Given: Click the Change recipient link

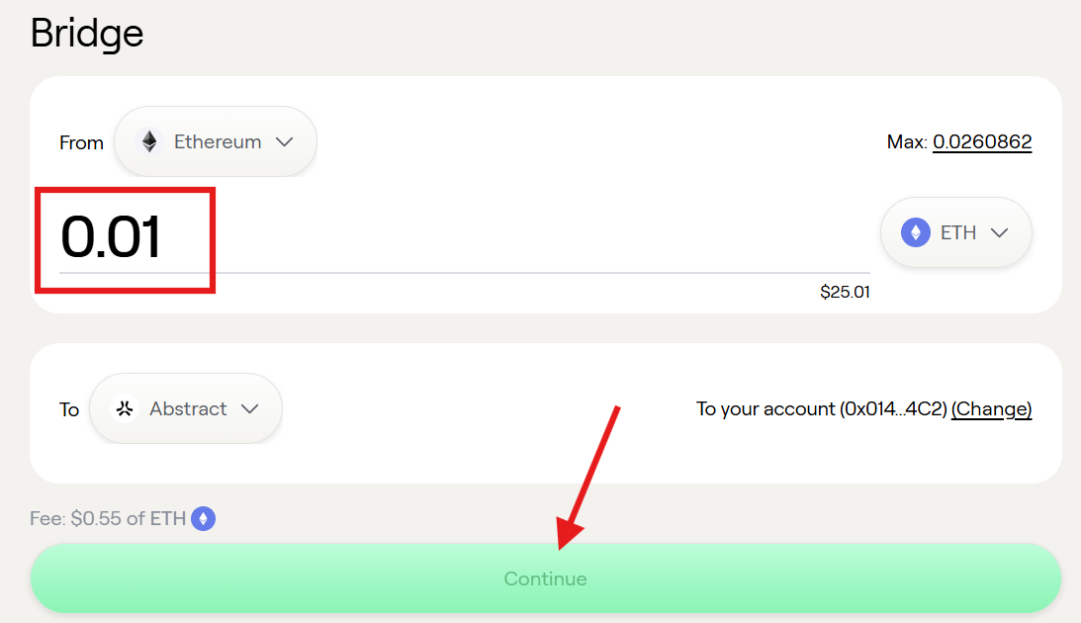Looking at the screenshot, I should 991,409.
